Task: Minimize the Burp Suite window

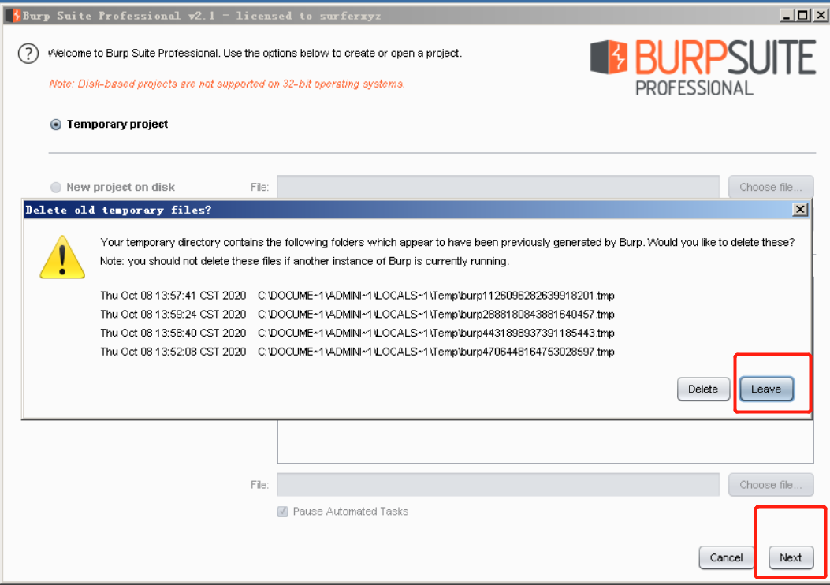Action: tap(787, 15)
